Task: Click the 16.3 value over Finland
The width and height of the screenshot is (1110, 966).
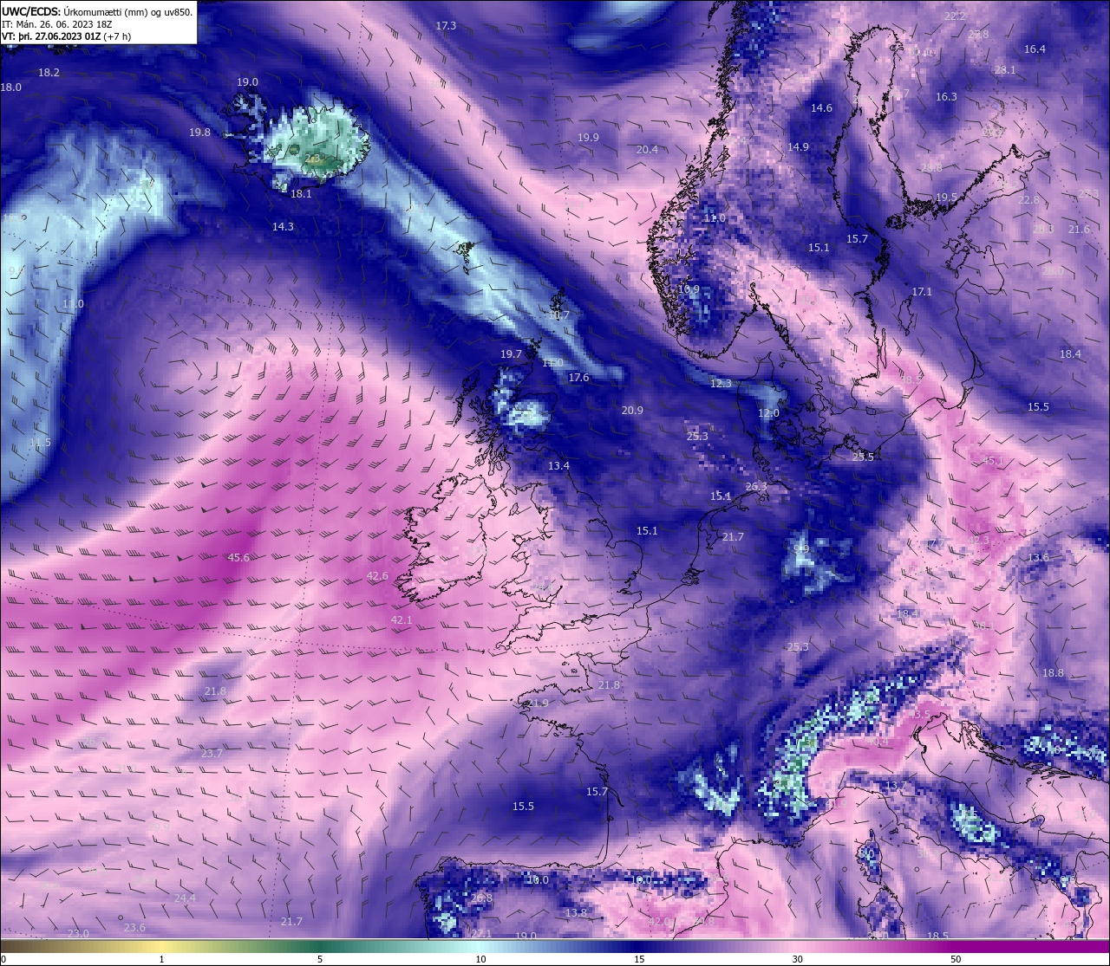Action: coord(946,97)
